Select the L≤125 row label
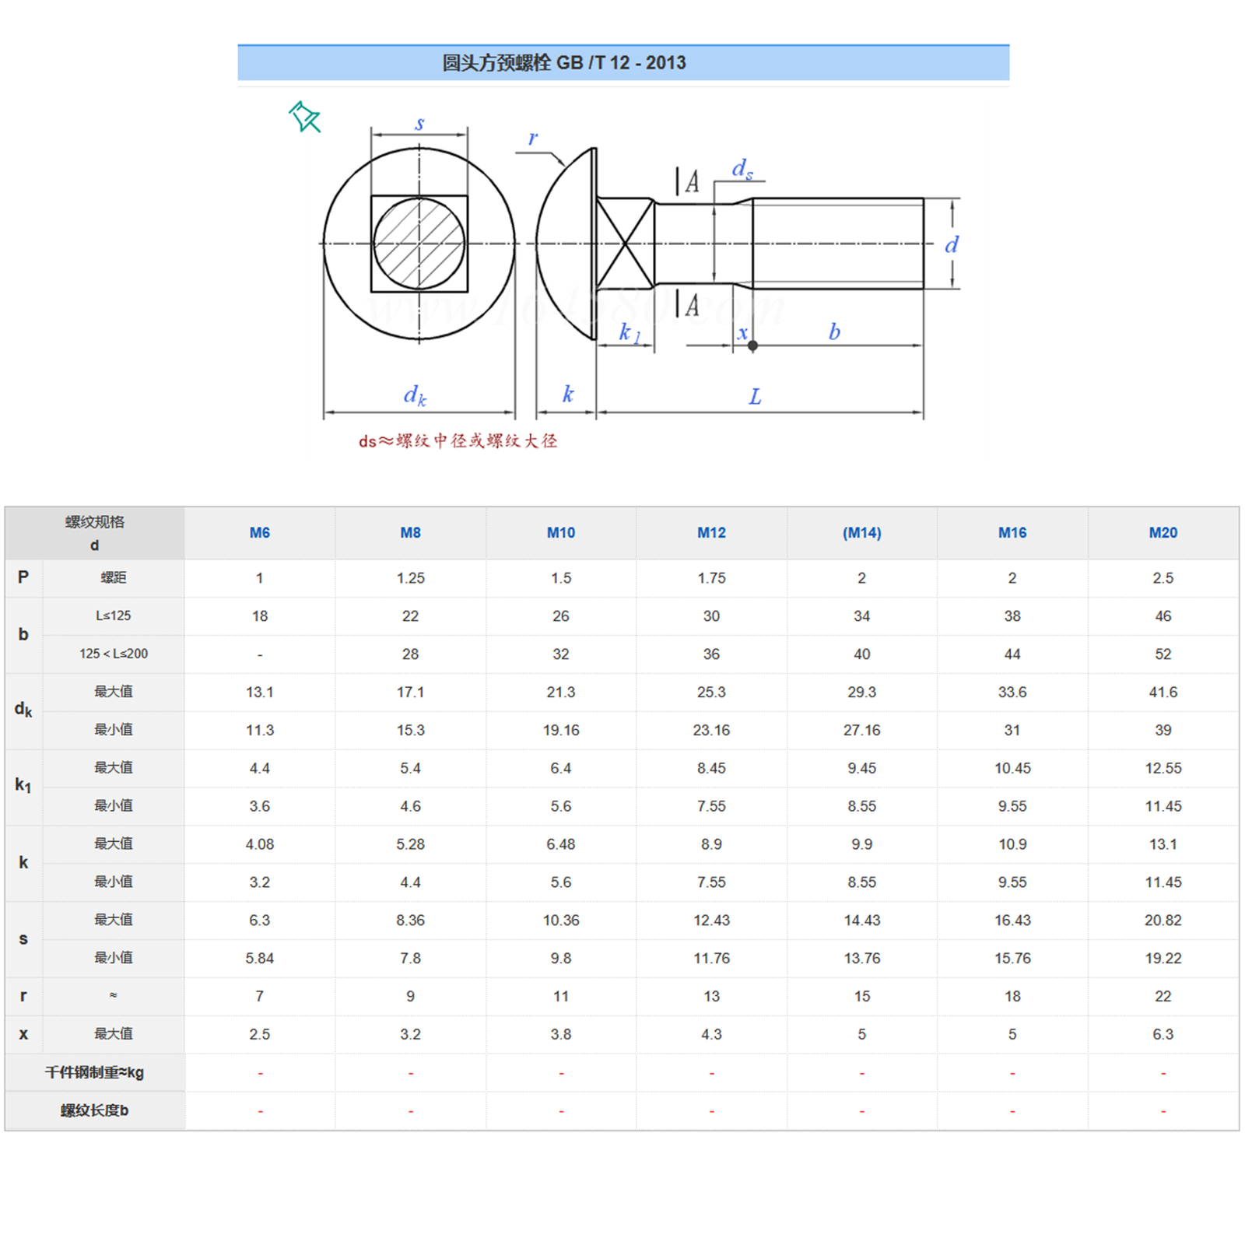Screen dimensions: 1245x1245 (x=114, y=615)
